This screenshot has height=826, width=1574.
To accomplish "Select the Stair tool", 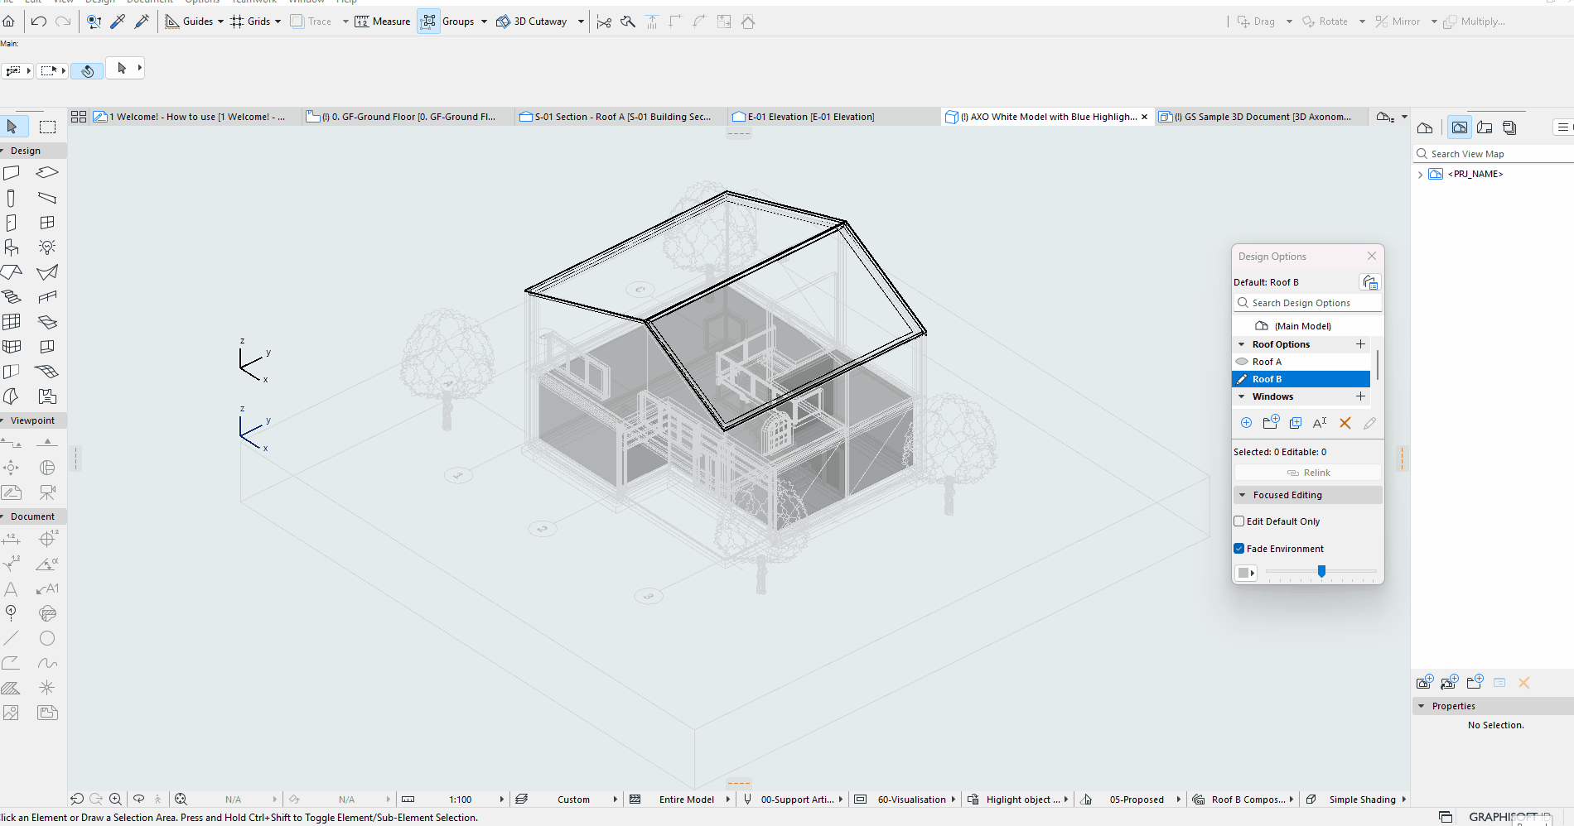I will 12,297.
